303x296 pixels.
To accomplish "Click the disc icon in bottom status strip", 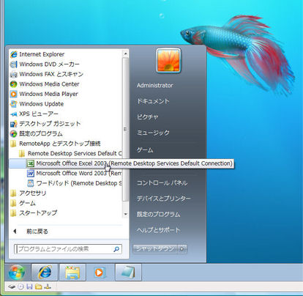I will click(21, 286).
